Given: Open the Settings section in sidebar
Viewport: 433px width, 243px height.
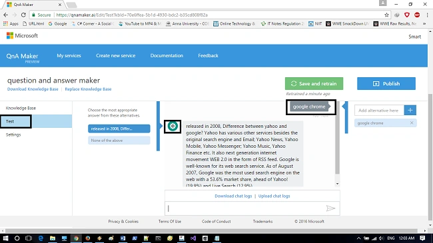Looking at the screenshot, I should pos(13,134).
